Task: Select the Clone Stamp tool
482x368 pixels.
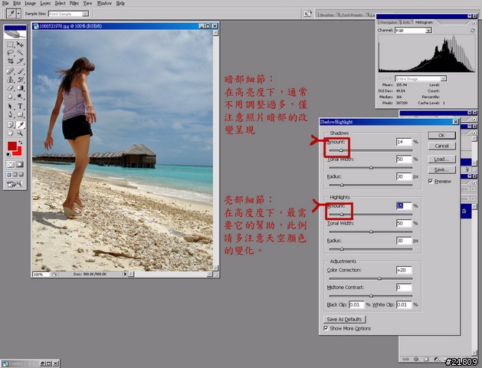Action: (x=11, y=80)
